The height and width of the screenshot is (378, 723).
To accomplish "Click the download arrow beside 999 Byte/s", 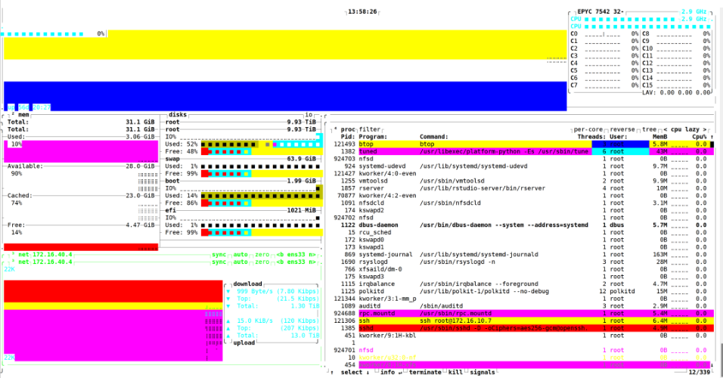I will click(x=228, y=291).
